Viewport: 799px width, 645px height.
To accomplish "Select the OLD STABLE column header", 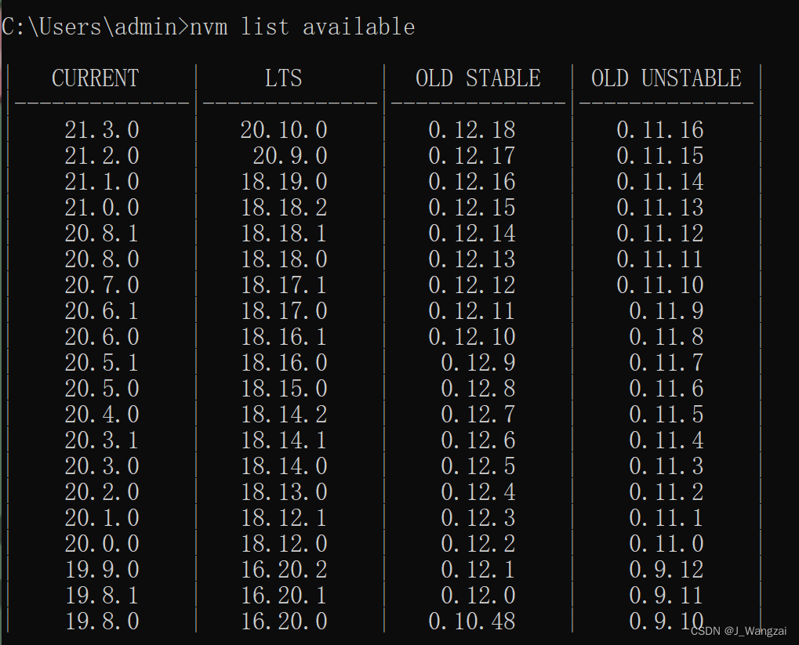I will coord(478,78).
